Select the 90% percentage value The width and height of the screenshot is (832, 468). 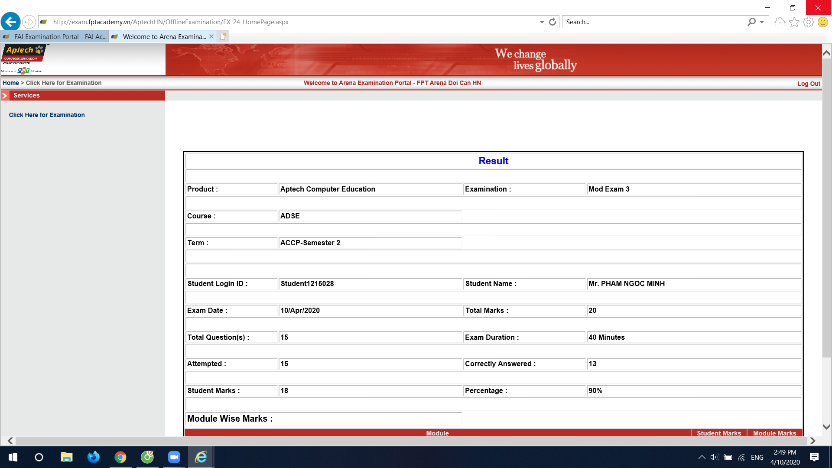pos(595,390)
